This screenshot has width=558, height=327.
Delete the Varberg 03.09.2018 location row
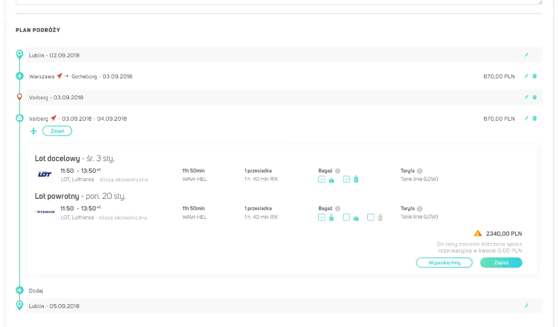(x=535, y=97)
